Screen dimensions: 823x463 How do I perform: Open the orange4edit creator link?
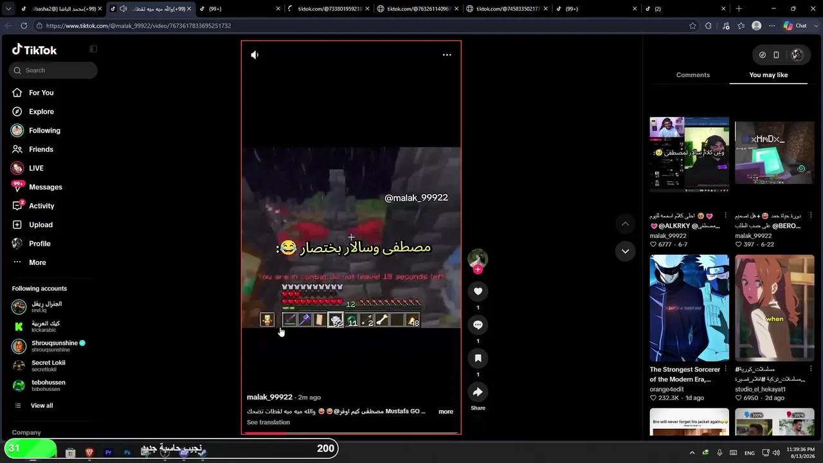[667, 390]
